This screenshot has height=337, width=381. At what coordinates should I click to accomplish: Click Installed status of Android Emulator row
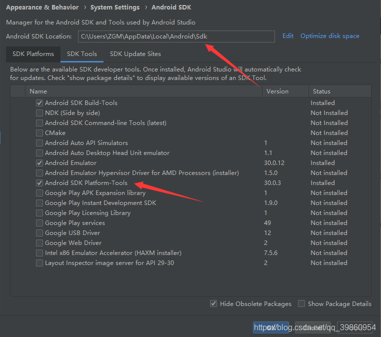[322, 163]
